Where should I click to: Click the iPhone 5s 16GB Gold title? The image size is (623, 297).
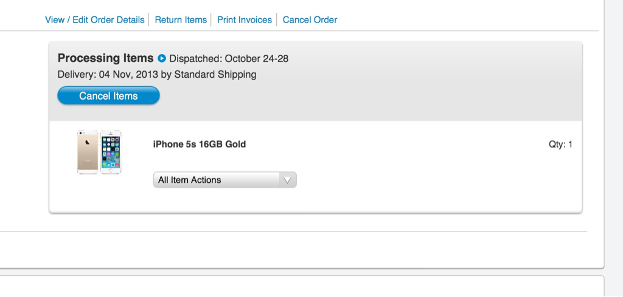click(200, 145)
